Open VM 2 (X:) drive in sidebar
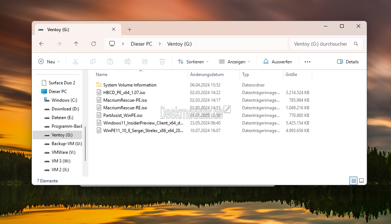This screenshot has height=224, width=391. coord(60,170)
